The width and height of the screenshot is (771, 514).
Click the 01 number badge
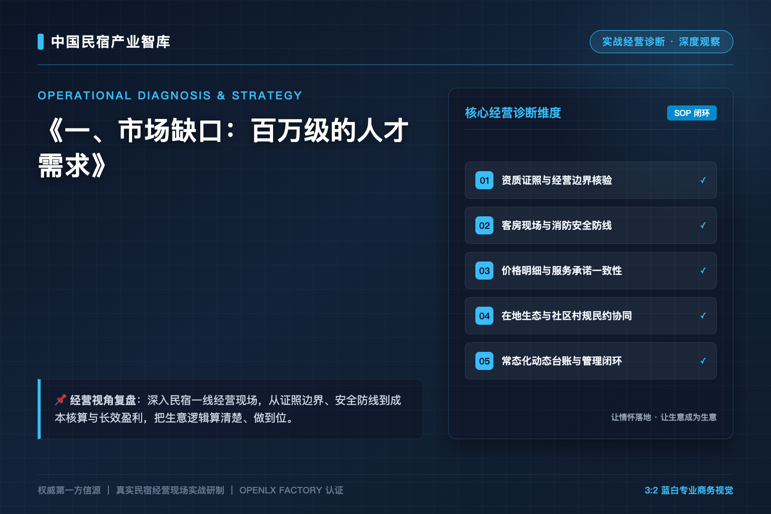[x=484, y=180]
